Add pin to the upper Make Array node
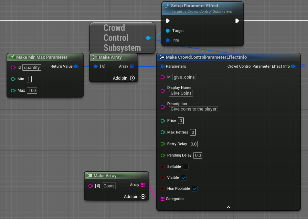Viewport: 308px width, 219px height. click(132, 78)
